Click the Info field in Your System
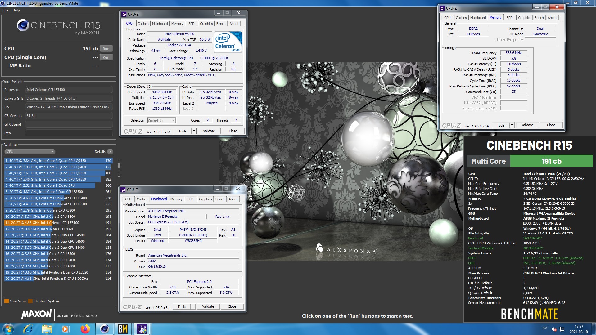Viewport: 596px width, 335px height. [x=69, y=133]
